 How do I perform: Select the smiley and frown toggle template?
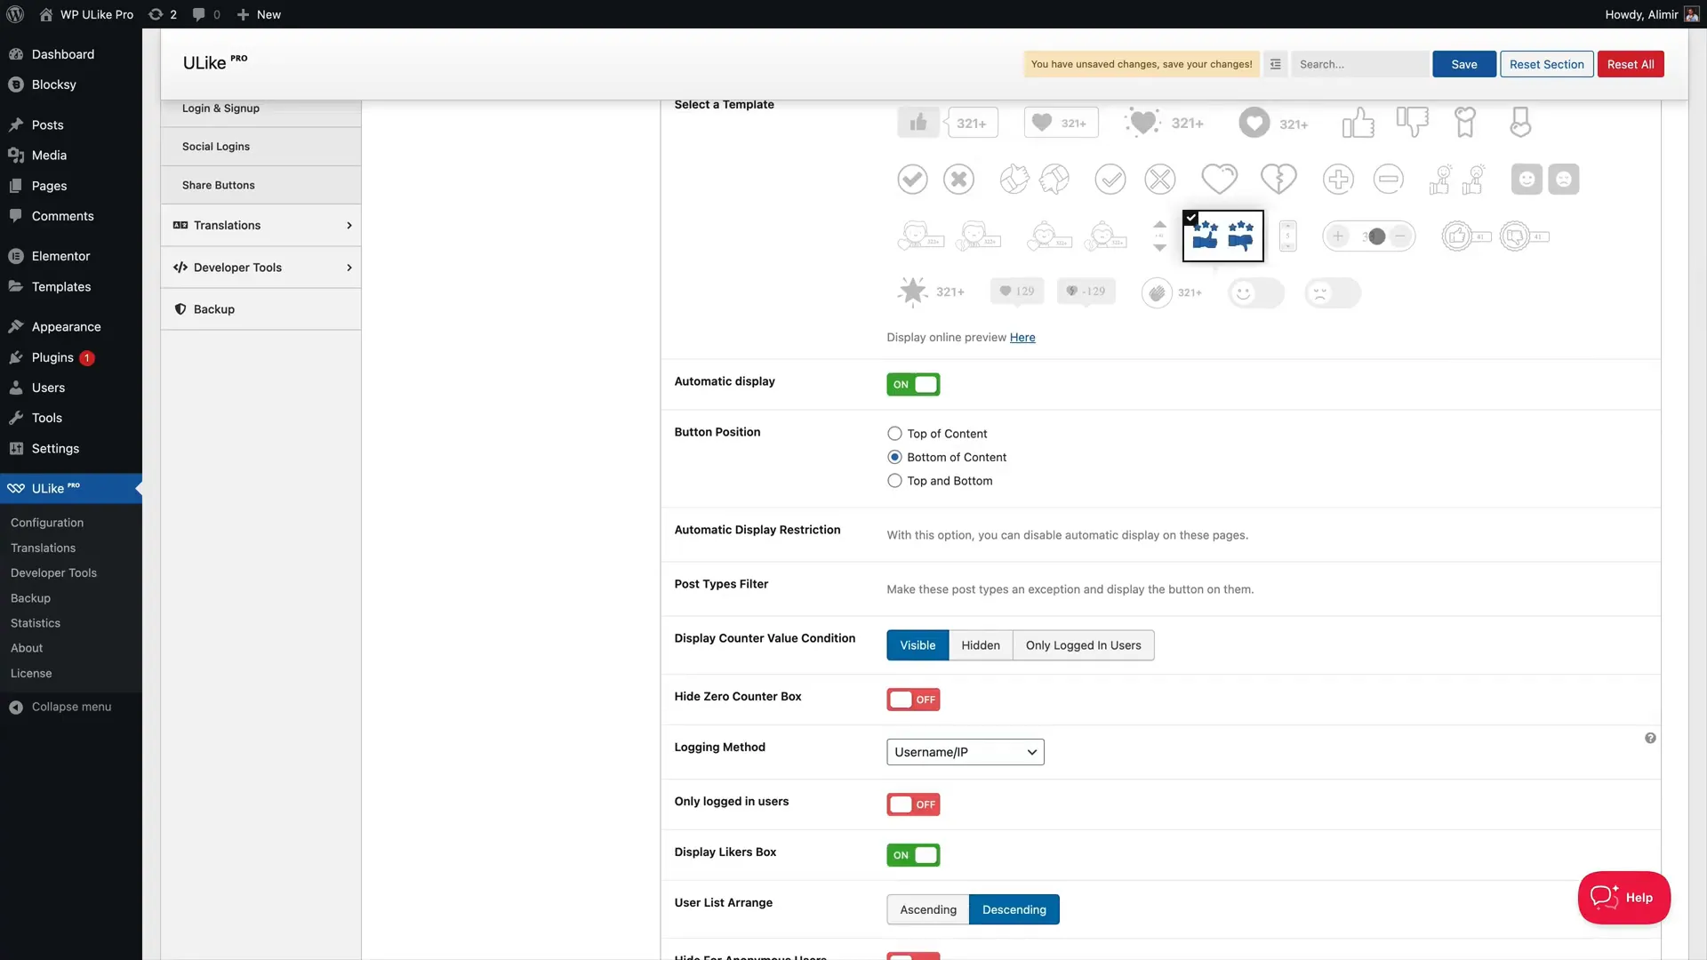1294,292
